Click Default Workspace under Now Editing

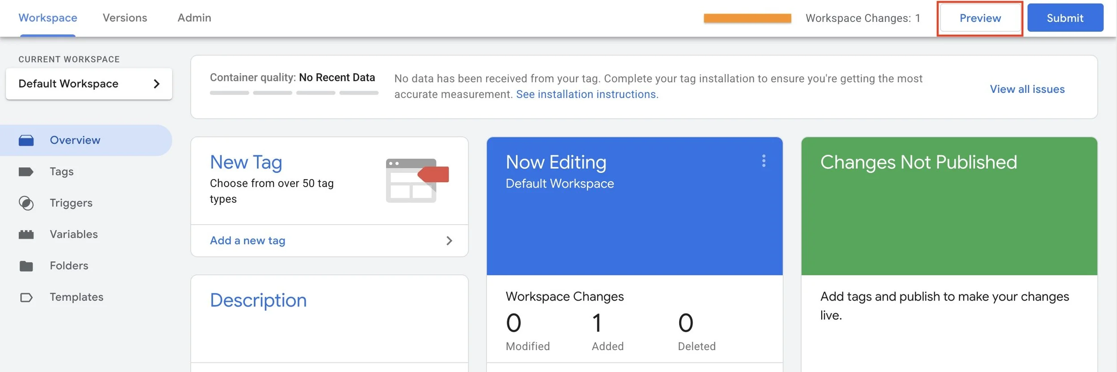point(560,184)
